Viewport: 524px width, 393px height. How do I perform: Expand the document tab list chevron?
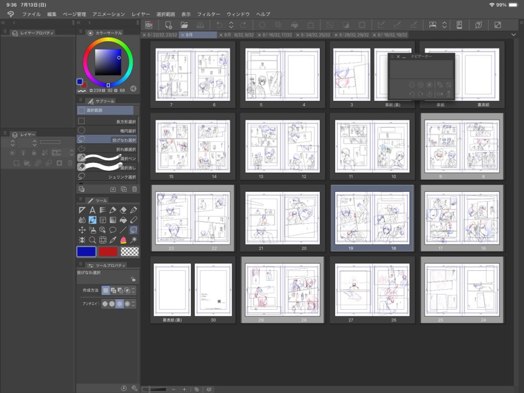point(514,35)
